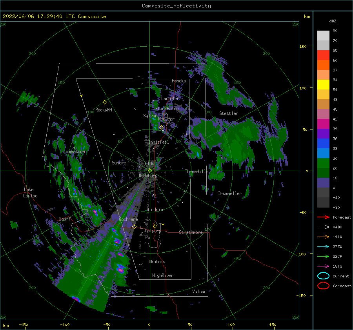Click the blue swatch between 36 and 33 dBZ

click(323, 144)
